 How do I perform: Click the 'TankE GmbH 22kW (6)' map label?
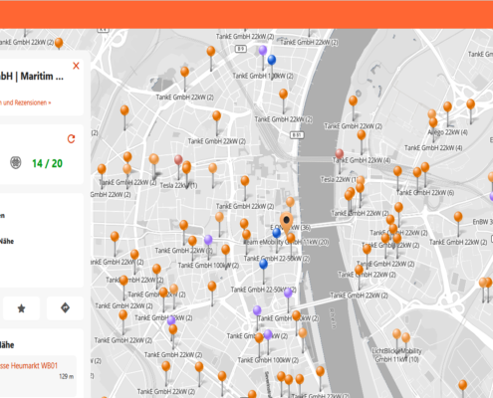pyautogui.click(x=425, y=193)
